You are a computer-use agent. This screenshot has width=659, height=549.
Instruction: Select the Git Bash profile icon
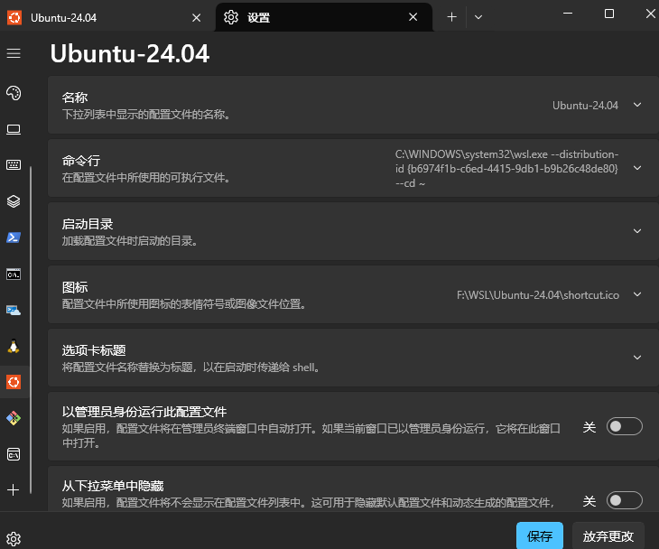(x=14, y=418)
